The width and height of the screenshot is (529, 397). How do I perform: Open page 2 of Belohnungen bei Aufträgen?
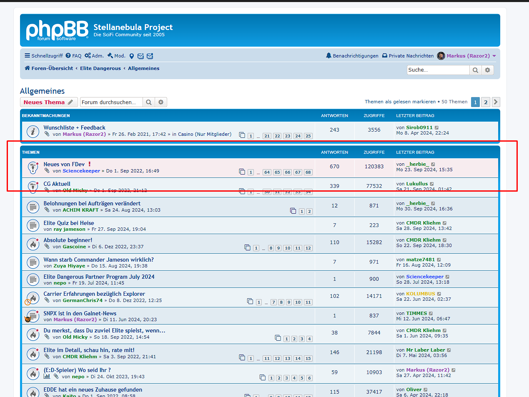pos(309,212)
